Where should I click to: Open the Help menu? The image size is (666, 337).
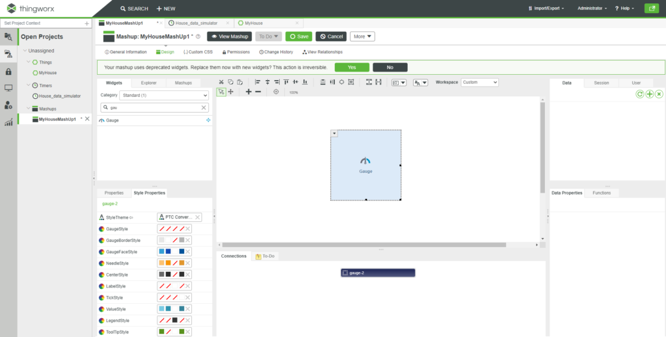pos(624,8)
